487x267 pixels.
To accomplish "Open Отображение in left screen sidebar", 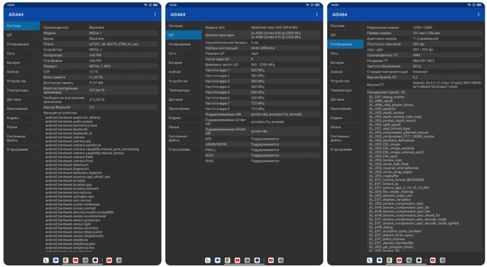I will (22, 44).
